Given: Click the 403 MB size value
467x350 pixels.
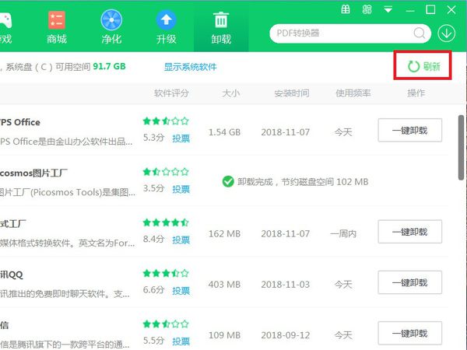Looking at the screenshot, I should point(224,285).
